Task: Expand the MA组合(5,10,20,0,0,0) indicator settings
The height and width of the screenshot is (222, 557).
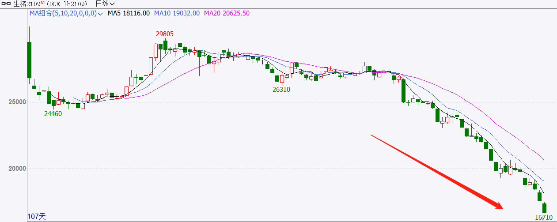Action: (66, 13)
